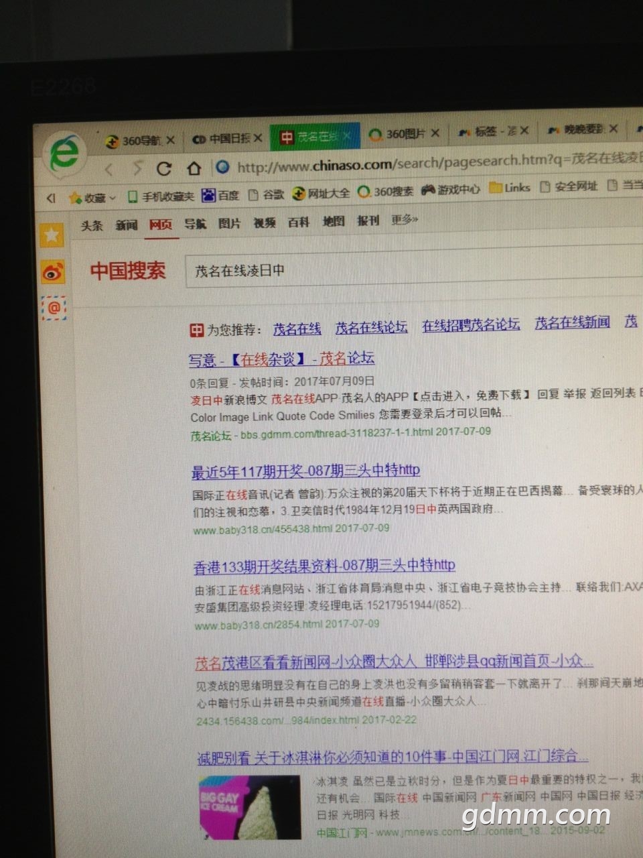
Task: Open the 游戏中心 bookmark
Action: 451,190
